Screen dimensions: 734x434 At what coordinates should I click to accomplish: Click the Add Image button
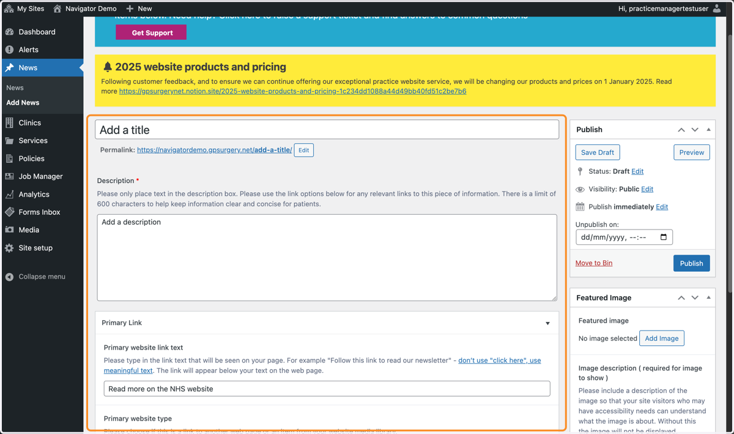click(x=662, y=339)
